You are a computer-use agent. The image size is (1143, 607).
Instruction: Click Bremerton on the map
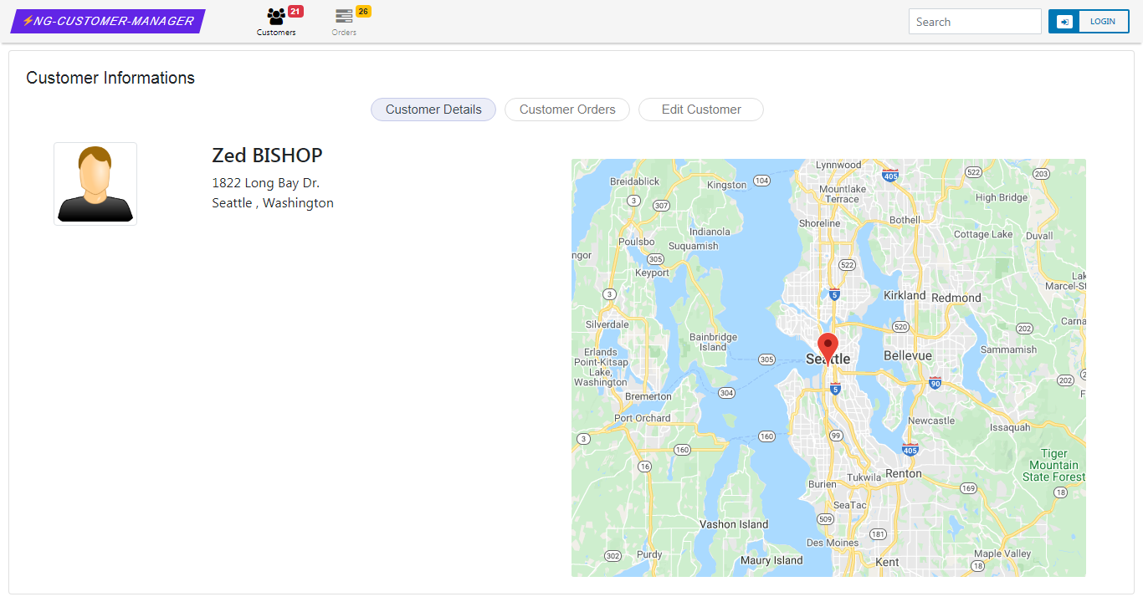click(x=648, y=396)
